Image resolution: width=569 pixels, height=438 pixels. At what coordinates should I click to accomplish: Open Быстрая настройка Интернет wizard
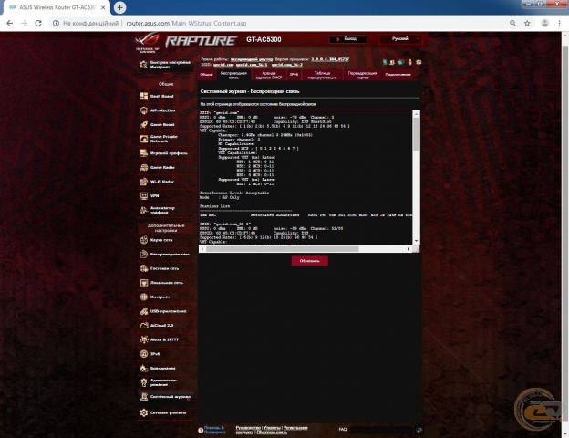[165, 65]
